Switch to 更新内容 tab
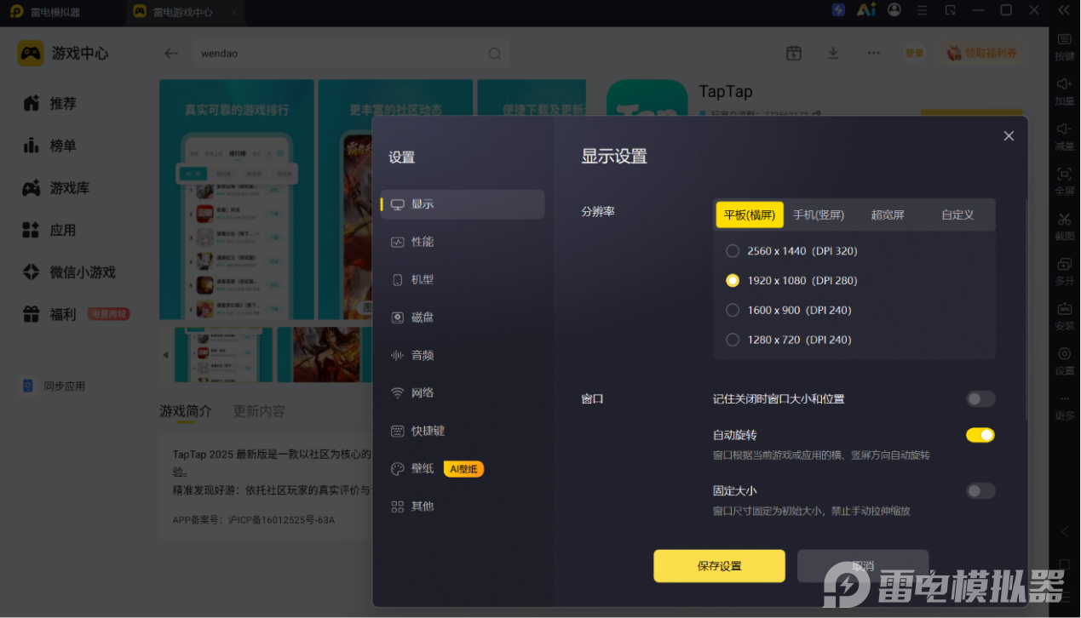The image size is (1081, 618). (x=259, y=411)
